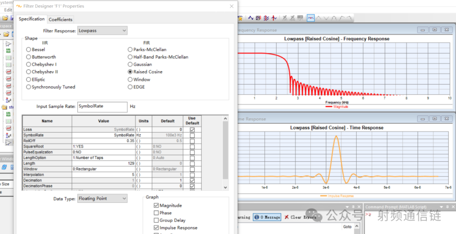Click Window value 0:Rectangular cell
This screenshot has height=234, width=456.
pyautogui.click(x=103, y=169)
